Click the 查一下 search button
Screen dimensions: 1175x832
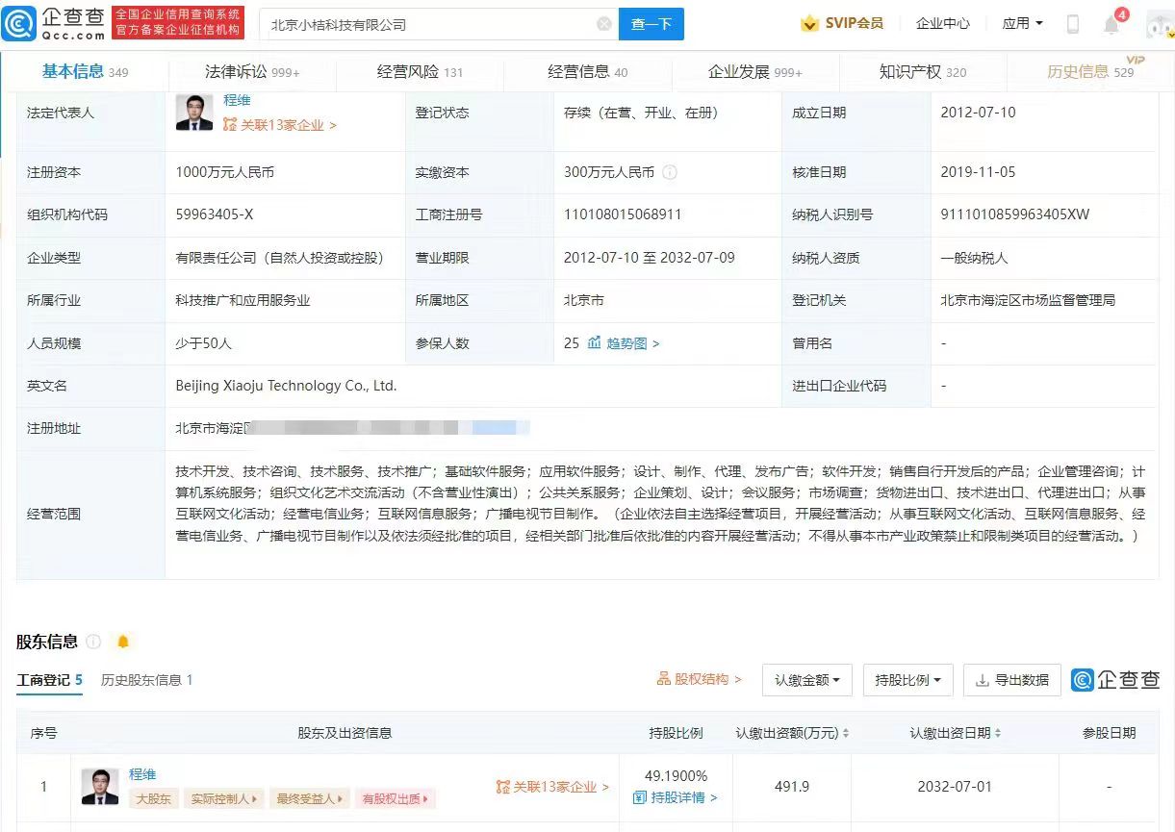point(651,24)
